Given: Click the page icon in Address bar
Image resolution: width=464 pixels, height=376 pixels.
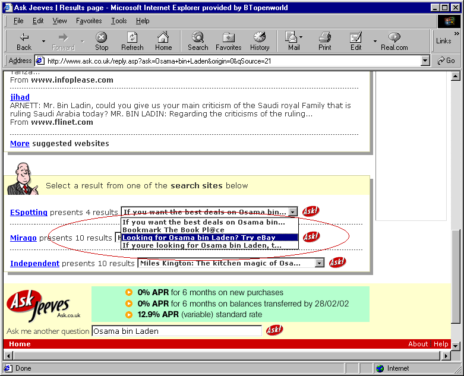Looking at the screenshot, I should click(x=40, y=61).
